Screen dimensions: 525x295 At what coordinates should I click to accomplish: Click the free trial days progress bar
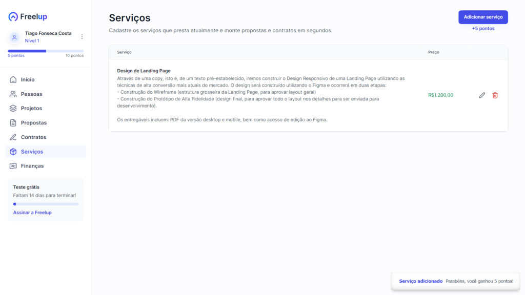(x=46, y=204)
